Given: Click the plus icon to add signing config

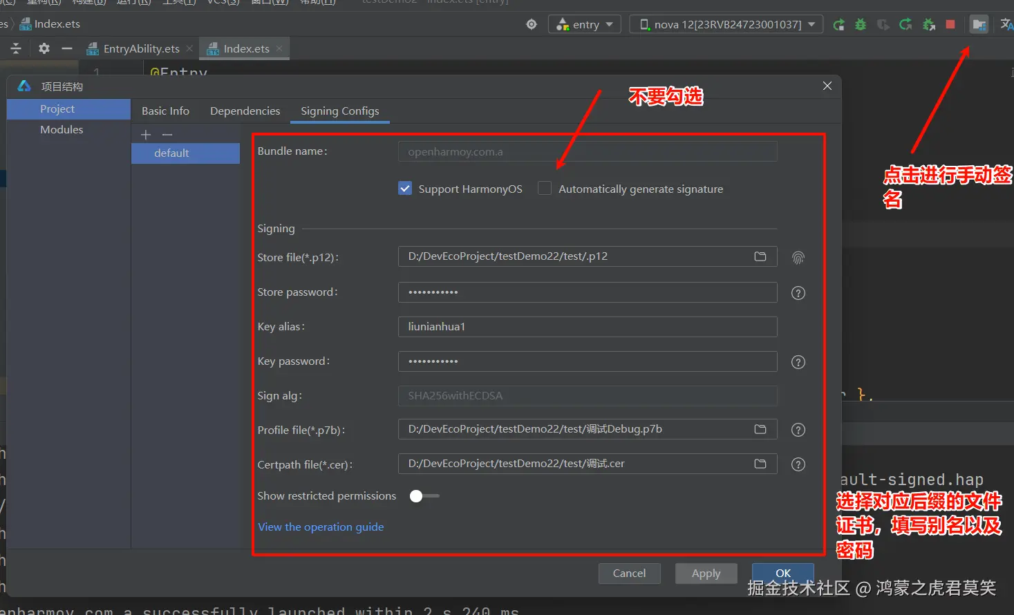Looking at the screenshot, I should [x=146, y=135].
